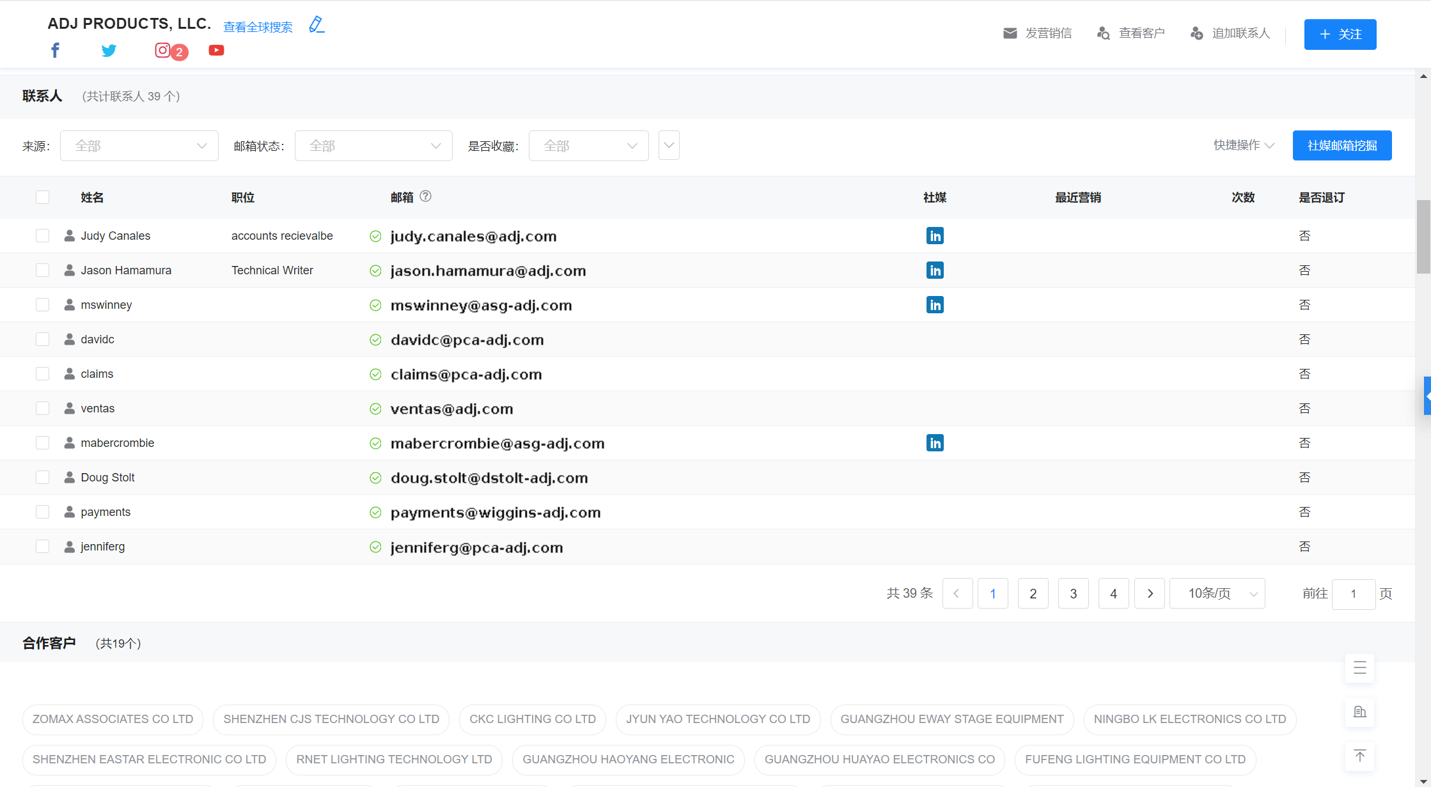Open the 10条/页 page size dropdown
The image size is (1431, 787).
coord(1217,593)
